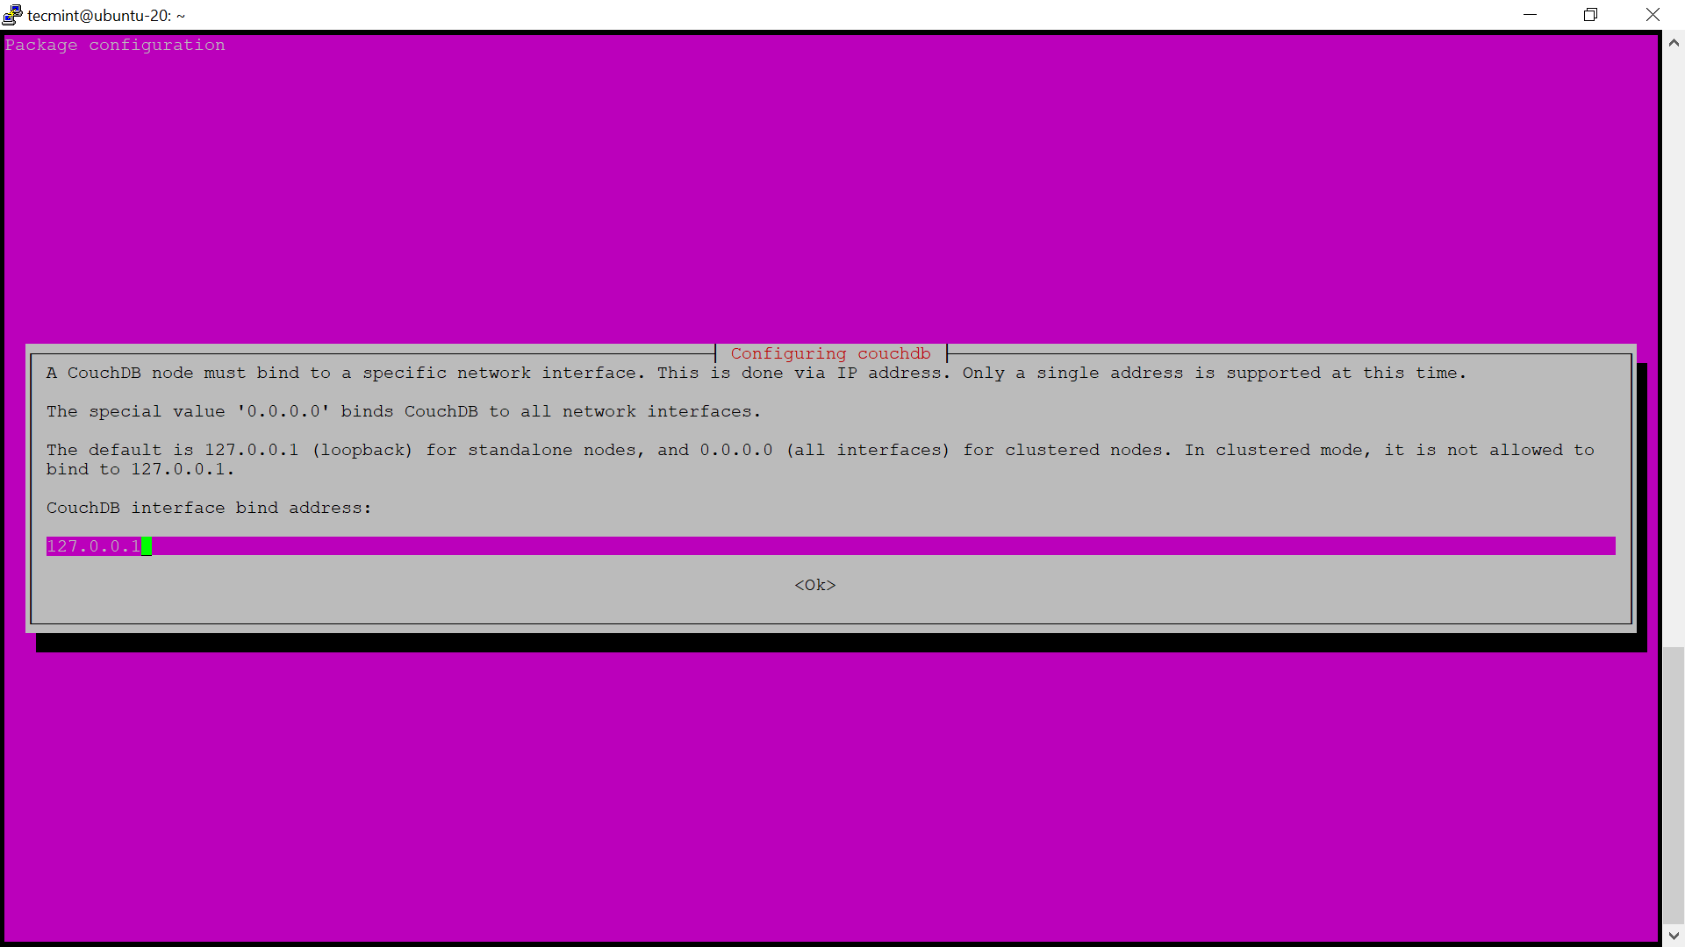
Task: Click the minimize window button
Action: click(1530, 14)
